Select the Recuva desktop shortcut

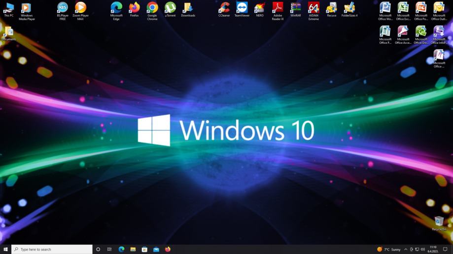[x=331, y=10]
